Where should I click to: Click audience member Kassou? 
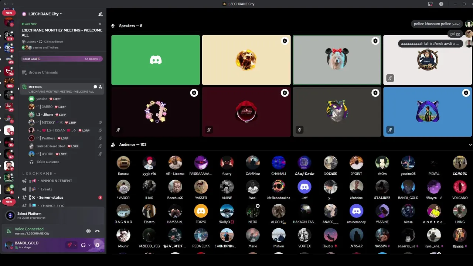tap(123, 166)
